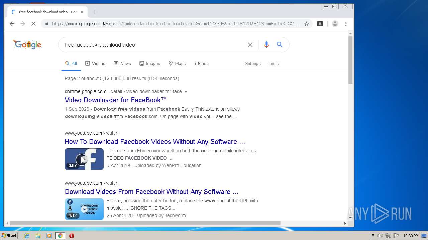Click the results count text

[122, 78]
